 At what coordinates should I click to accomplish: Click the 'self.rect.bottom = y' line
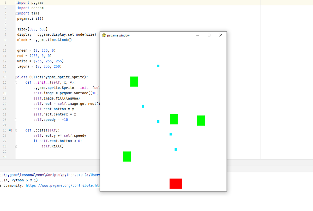coord(54,109)
